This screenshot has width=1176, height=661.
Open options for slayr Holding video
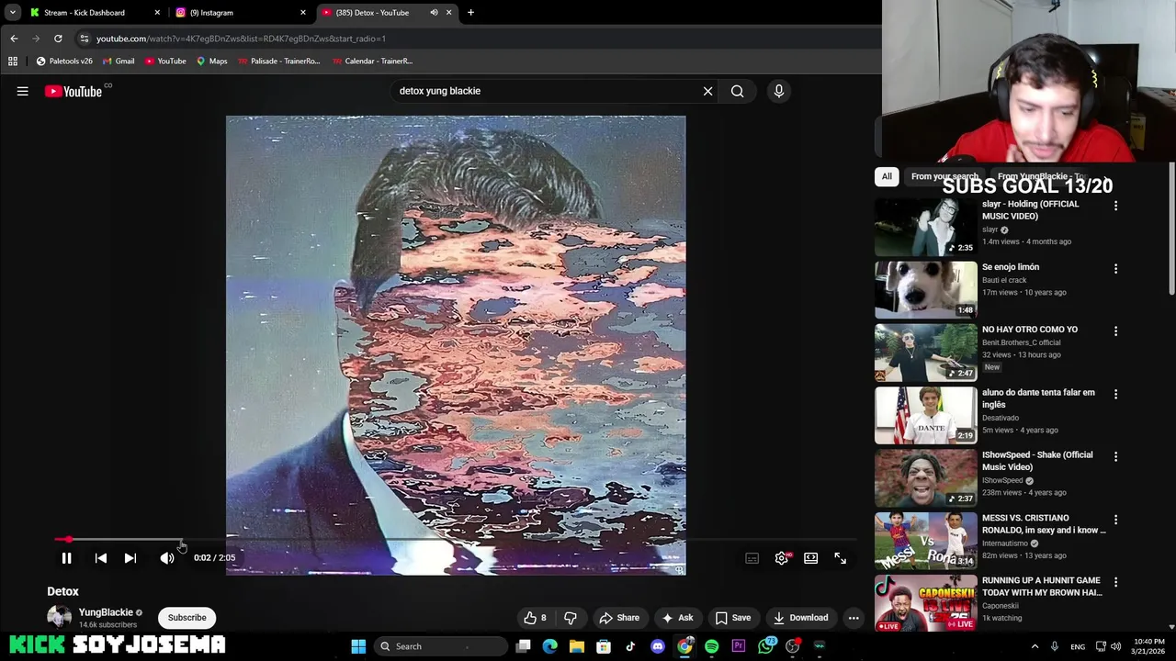[x=1115, y=206]
